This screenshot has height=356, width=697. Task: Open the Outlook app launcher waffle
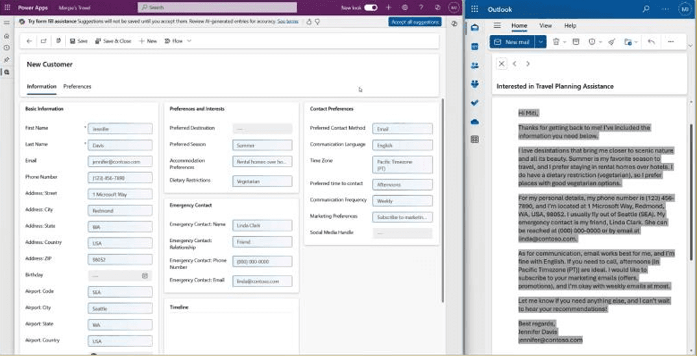tap(474, 9)
